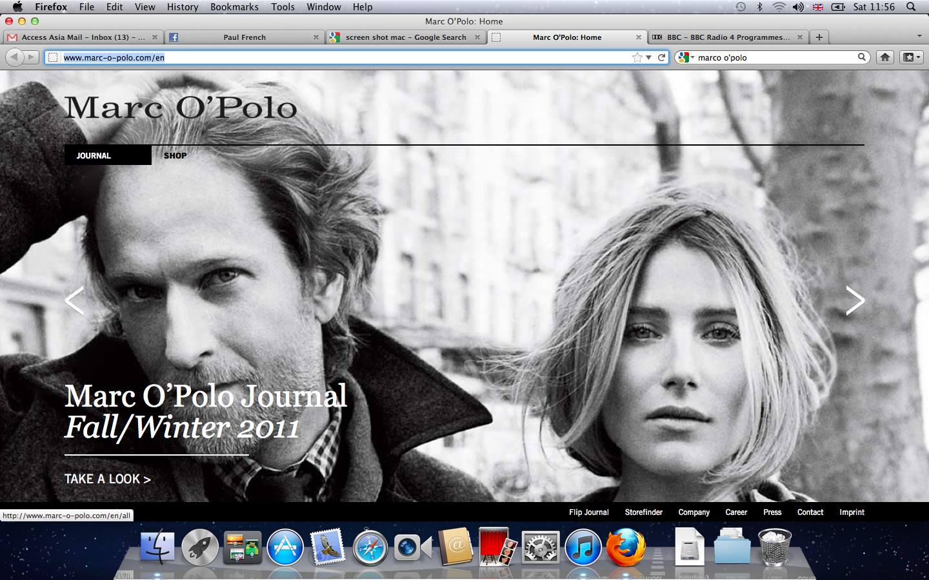This screenshot has height=580, width=929.
Task: Open the Edit menu
Action: click(x=115, y=7)
